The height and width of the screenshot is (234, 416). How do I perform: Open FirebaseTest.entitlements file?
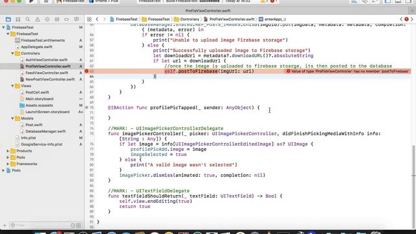pos(43,40)
